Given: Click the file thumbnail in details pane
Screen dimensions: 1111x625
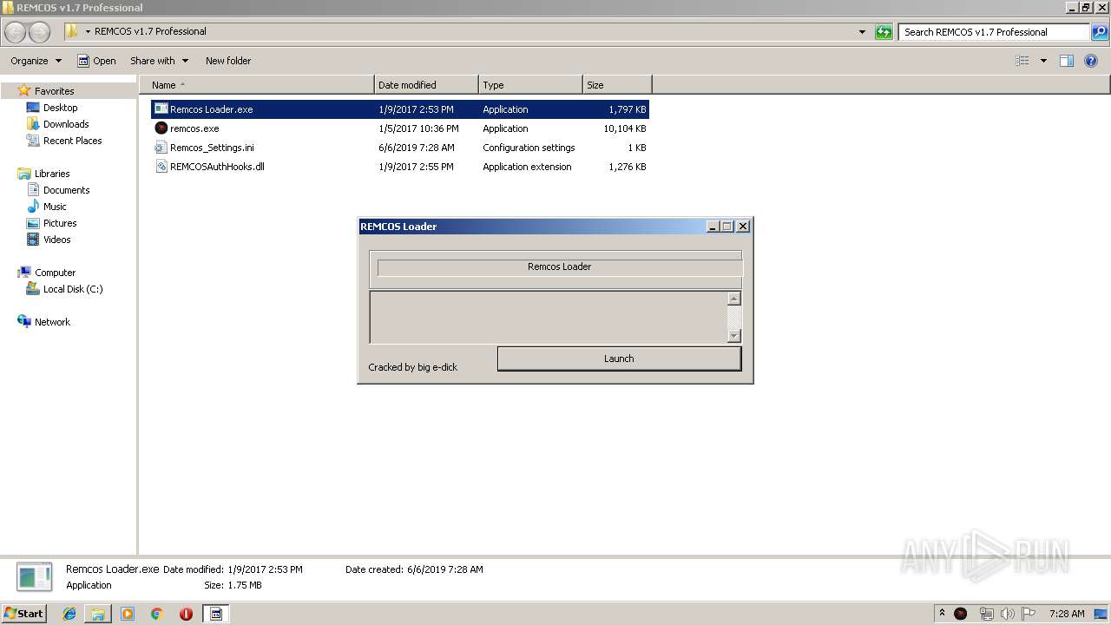Looking at the screenshot, I should (34, 577).
